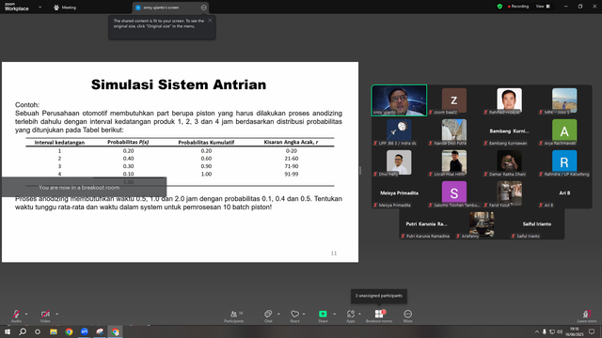The image size is (602, 338).
Task: Select Bambang Kurniawan's participant tile
Action: (509, 131)
